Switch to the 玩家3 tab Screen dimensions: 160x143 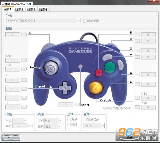click(32, 10)
